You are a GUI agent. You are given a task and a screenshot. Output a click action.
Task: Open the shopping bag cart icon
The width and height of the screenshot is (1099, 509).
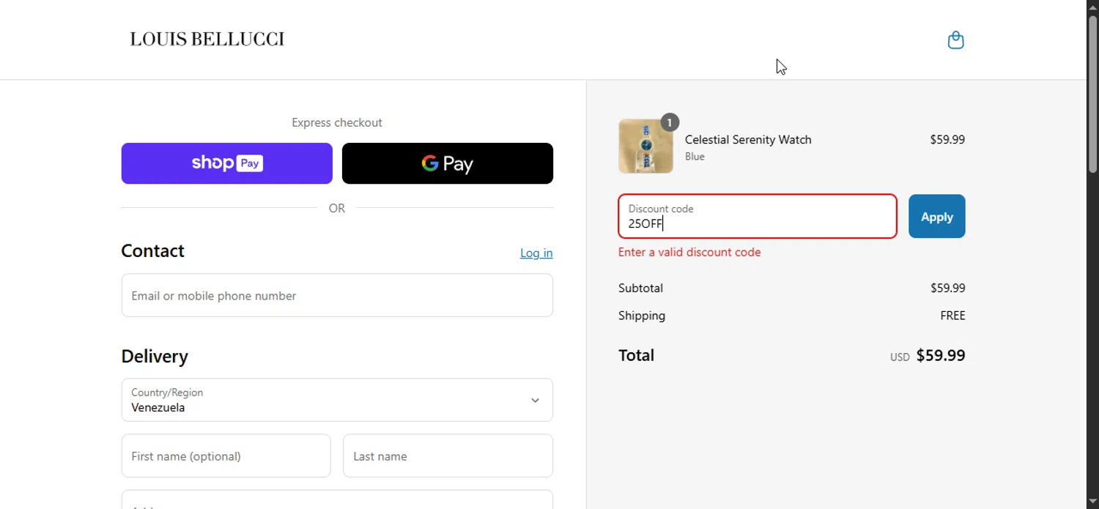(955, 40)
